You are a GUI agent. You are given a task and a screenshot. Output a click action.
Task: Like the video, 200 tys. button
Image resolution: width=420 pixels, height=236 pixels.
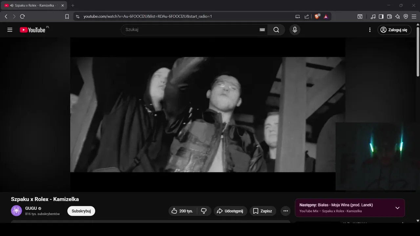[182, 211]
